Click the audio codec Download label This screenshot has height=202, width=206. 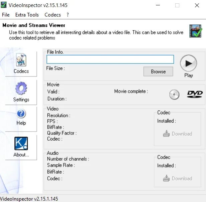[182, 179]
